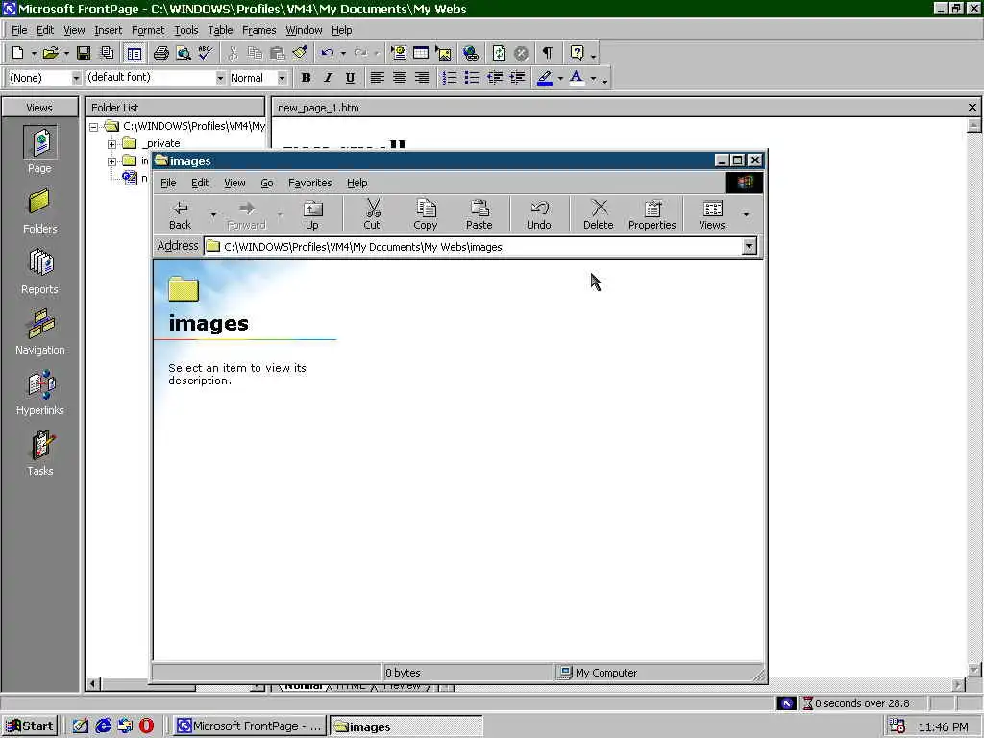Print the page using the printer icon
The height and width of the screenshot is (738, 984).
[161, 54]
